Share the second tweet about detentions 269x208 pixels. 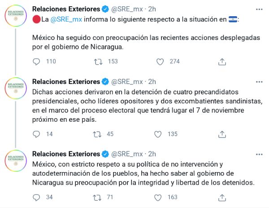[222, 134]
